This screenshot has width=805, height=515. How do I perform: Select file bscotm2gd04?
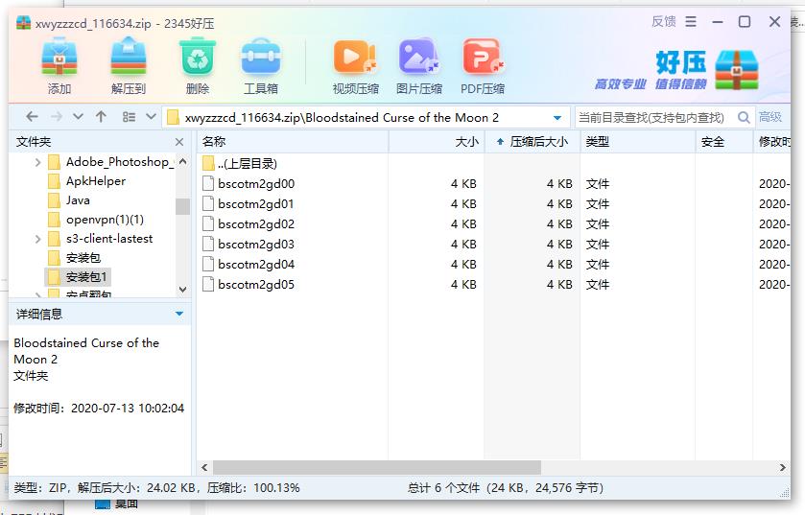click(256, 264)
